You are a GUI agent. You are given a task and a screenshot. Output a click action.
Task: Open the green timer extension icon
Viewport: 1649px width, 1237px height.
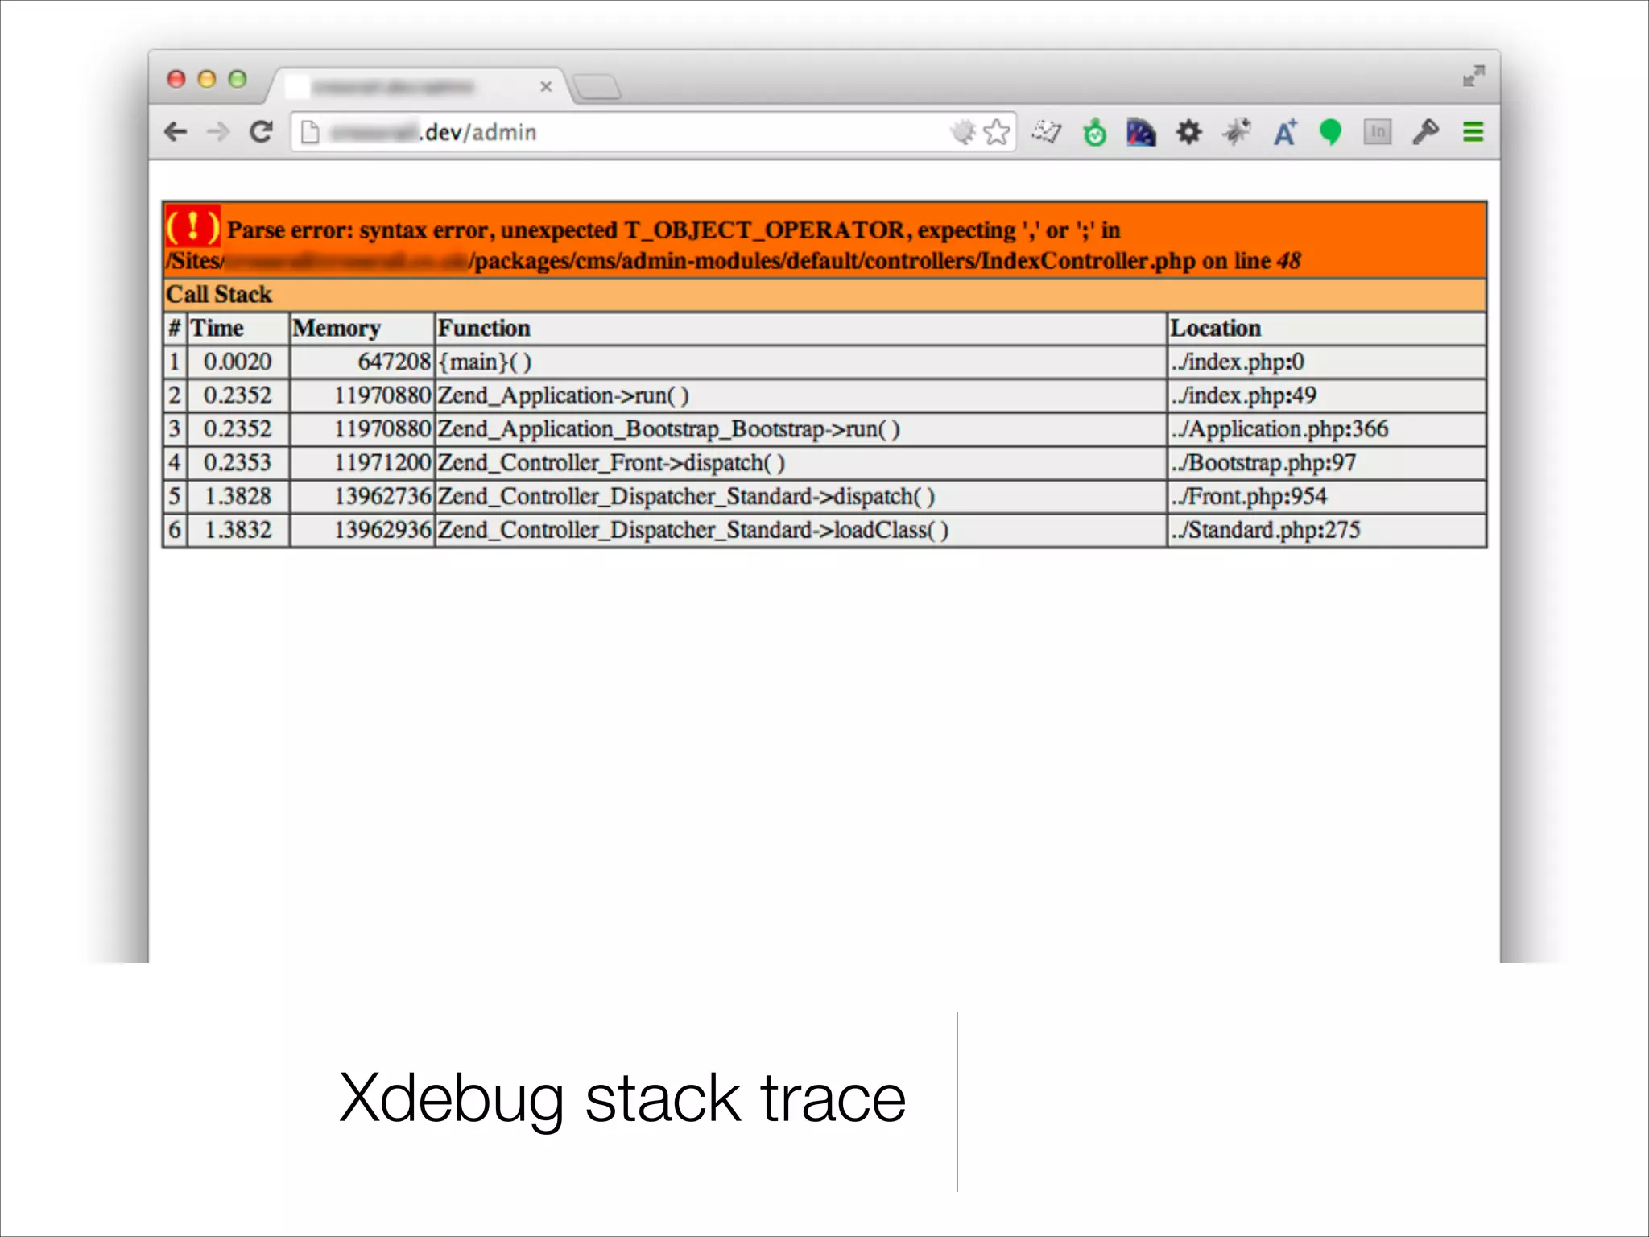click(1094, 132)
